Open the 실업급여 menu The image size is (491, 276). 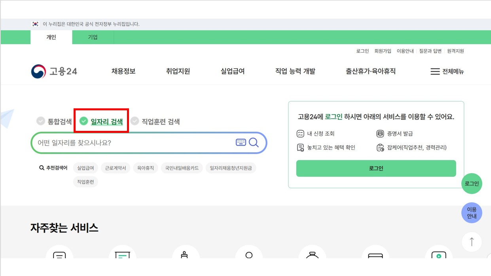tap(233, 71)
